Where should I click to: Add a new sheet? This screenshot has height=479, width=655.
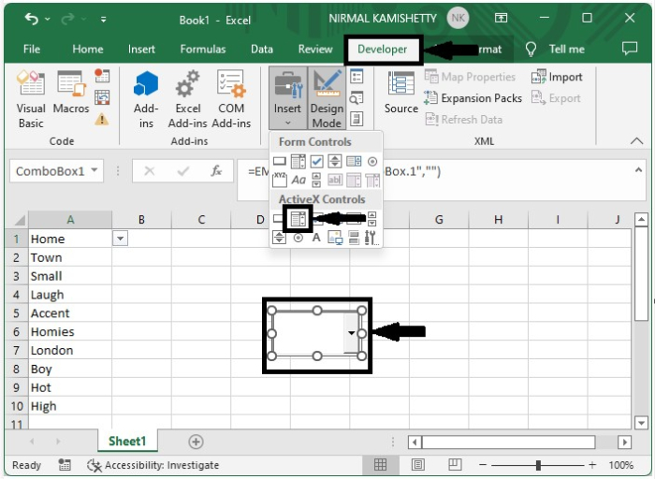(196, 442)
